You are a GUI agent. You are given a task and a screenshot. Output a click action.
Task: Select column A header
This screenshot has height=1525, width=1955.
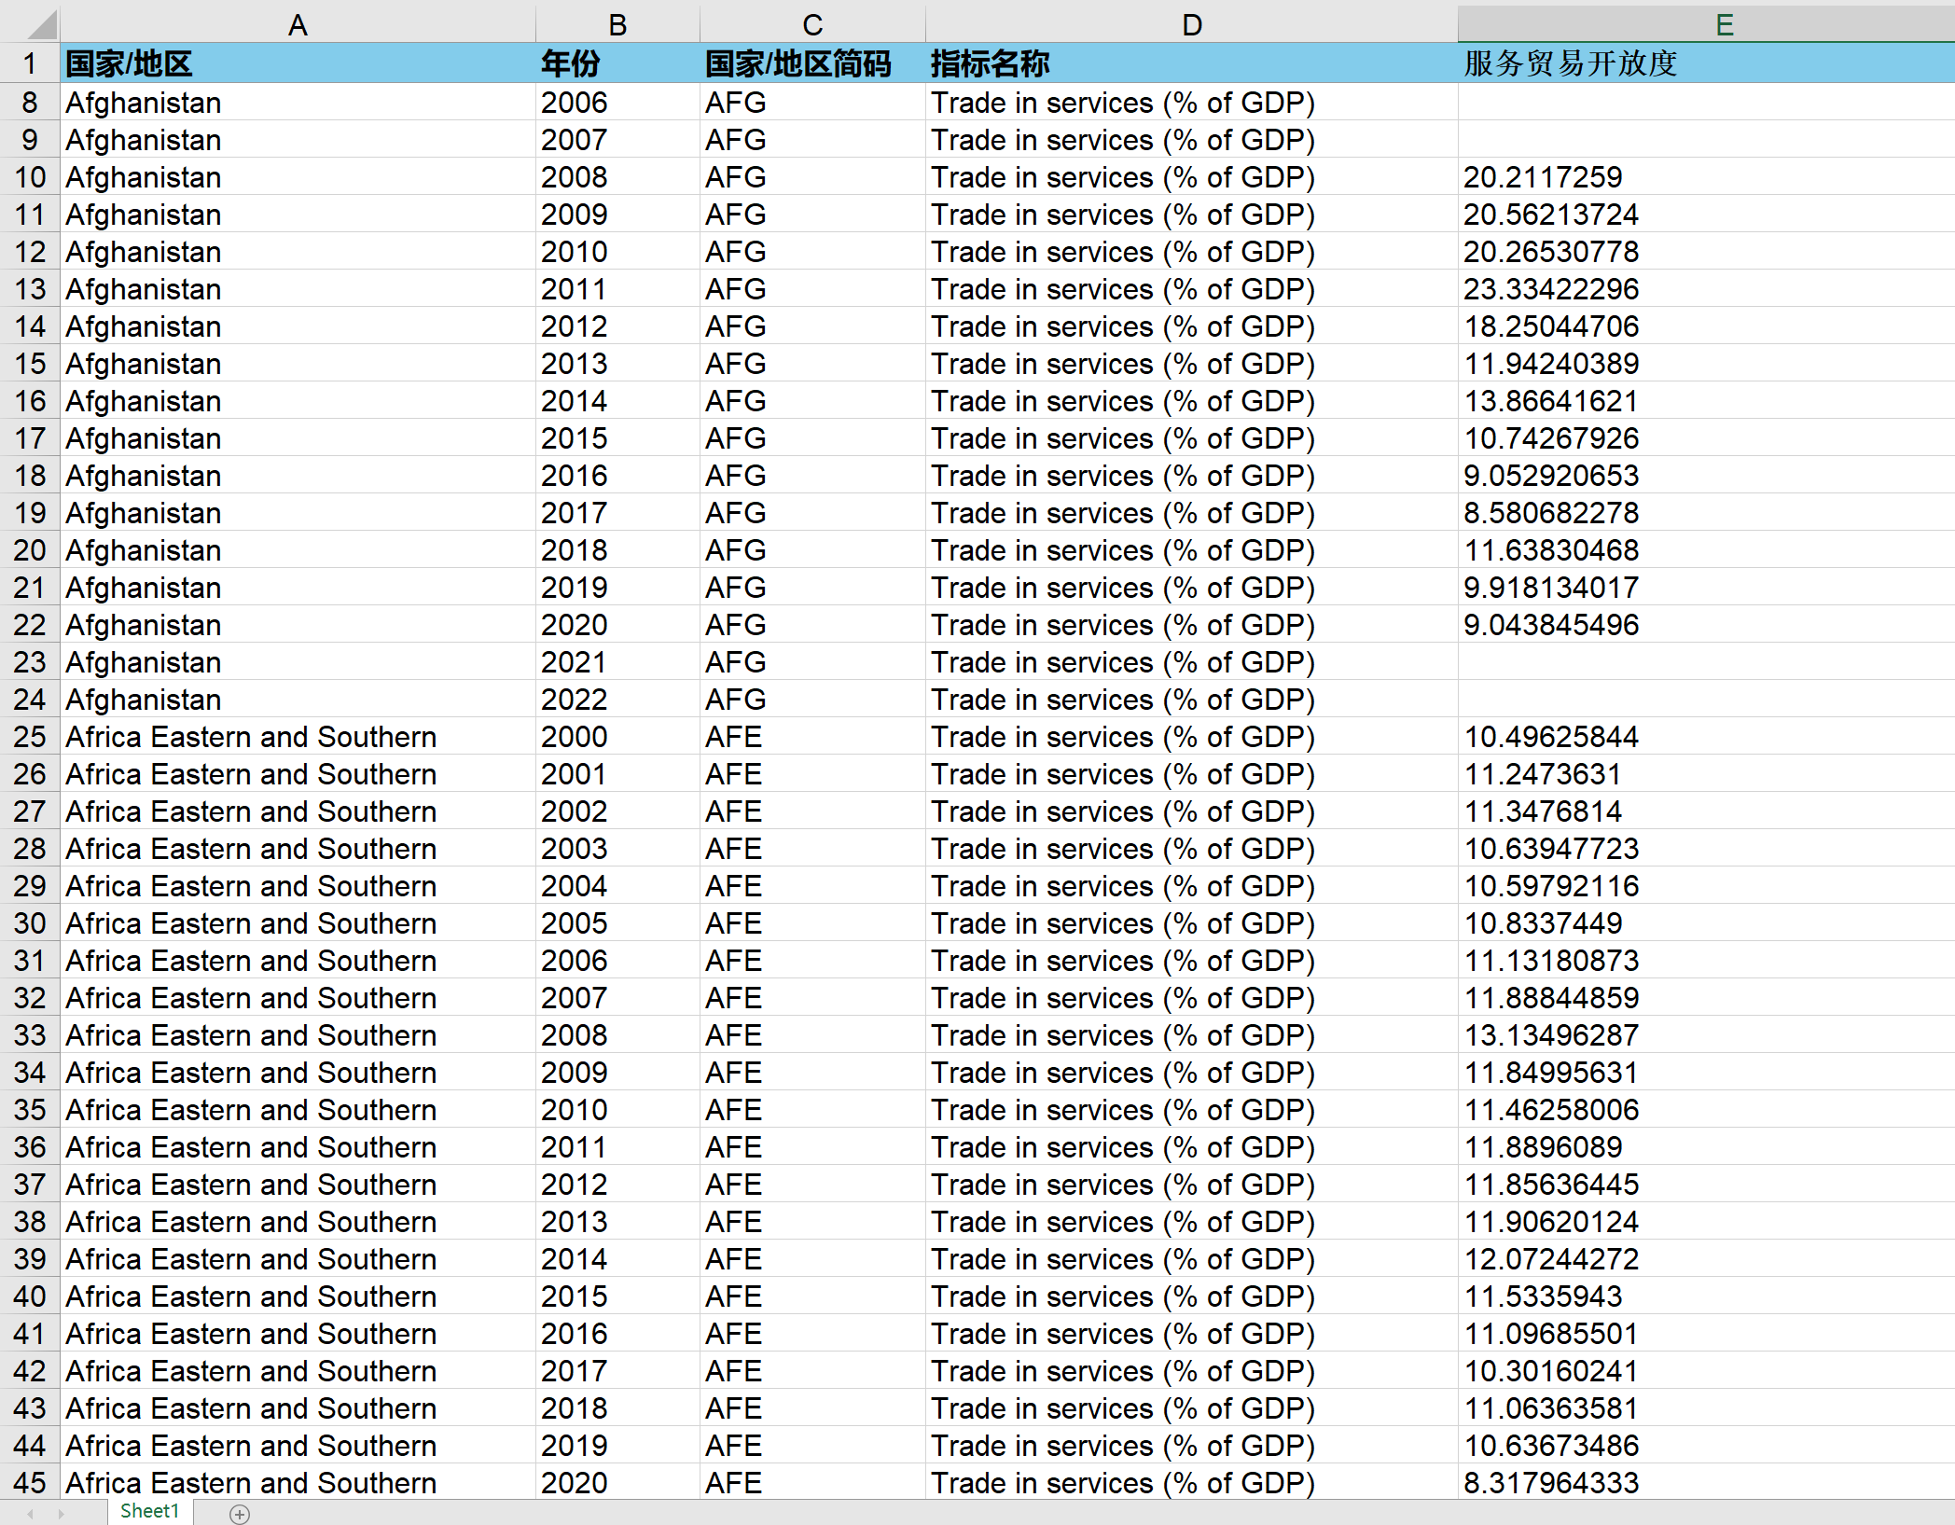pos(298,24)
